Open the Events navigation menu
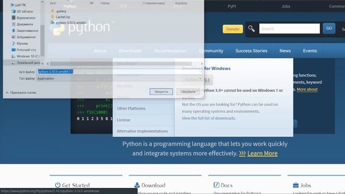345x194 pixels. (x=310, y=51)
